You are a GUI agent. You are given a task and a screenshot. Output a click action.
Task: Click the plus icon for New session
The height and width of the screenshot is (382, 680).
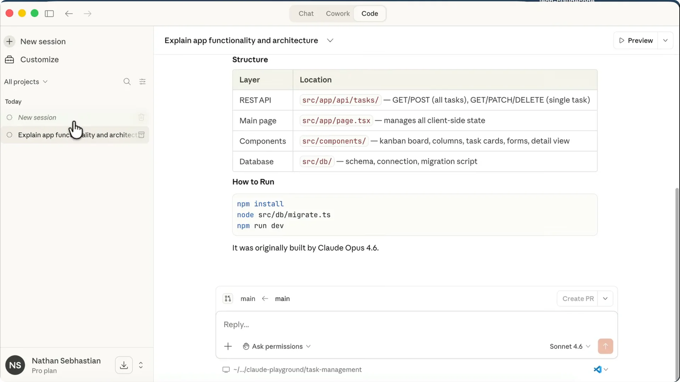point(10,41)
